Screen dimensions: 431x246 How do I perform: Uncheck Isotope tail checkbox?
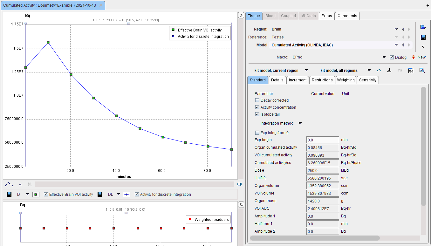(x=257, y=114)
